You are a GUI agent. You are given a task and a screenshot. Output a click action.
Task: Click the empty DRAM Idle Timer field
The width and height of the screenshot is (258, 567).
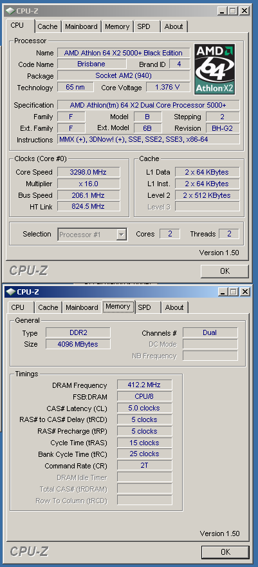coord(144,477)
